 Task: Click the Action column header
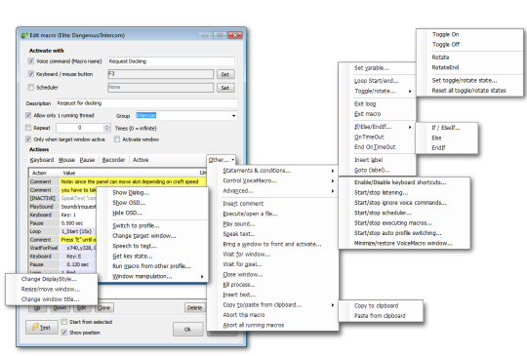tap(44, 173)
